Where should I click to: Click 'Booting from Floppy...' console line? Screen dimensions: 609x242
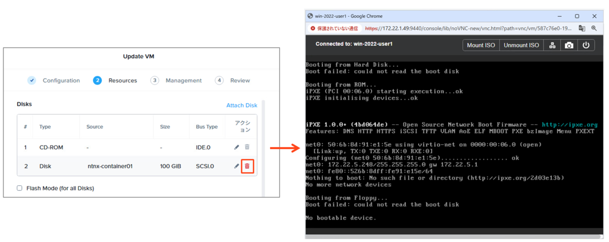coord(347,198)
